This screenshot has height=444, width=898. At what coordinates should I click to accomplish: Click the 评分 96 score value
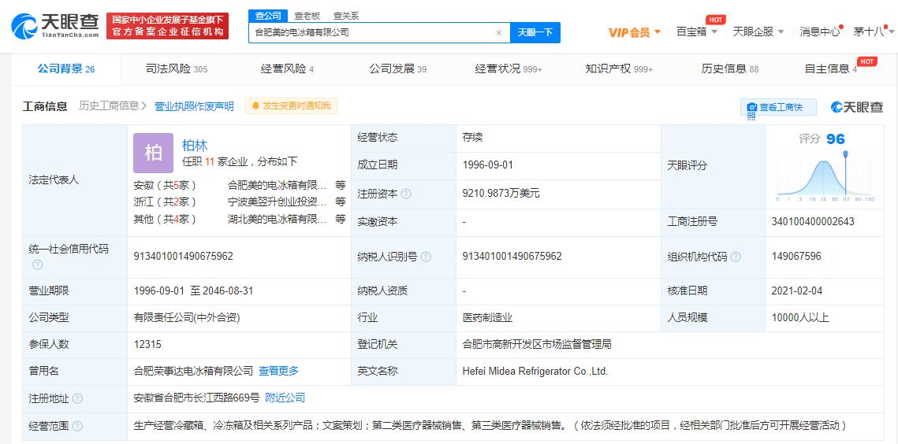click(x=835, y=139)
